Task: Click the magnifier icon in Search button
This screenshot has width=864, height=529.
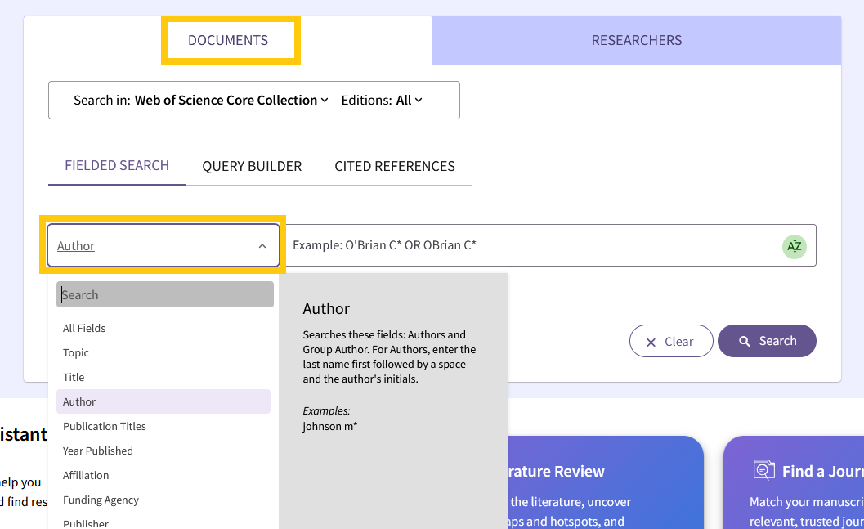Action: [x=745, y=342]
